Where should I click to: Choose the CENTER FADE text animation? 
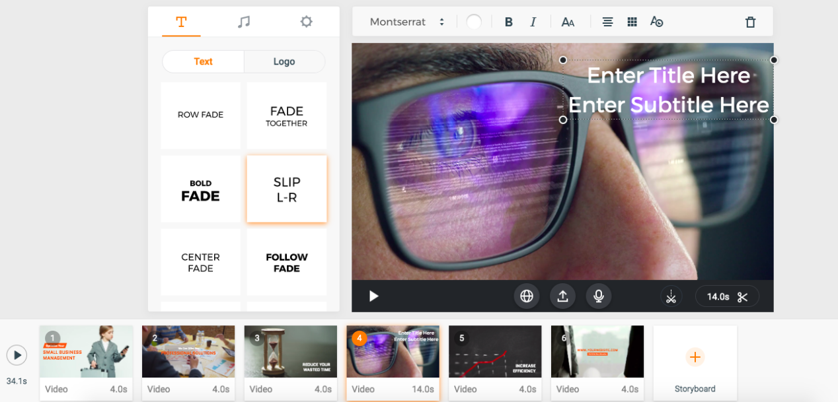[201, 262]
